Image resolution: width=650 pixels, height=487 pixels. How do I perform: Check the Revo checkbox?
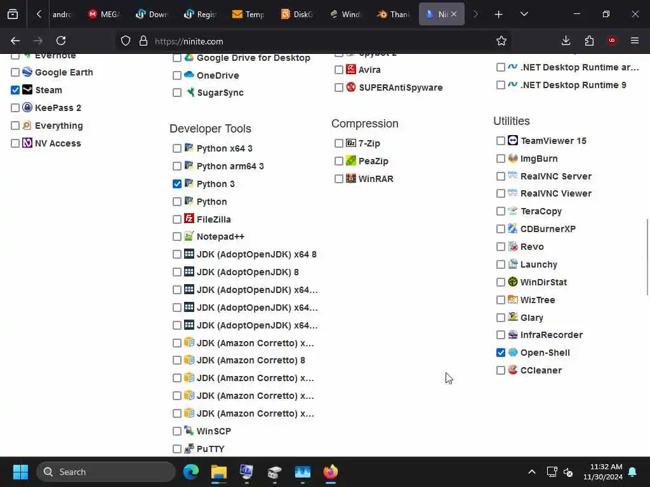(x=501, y=247)
